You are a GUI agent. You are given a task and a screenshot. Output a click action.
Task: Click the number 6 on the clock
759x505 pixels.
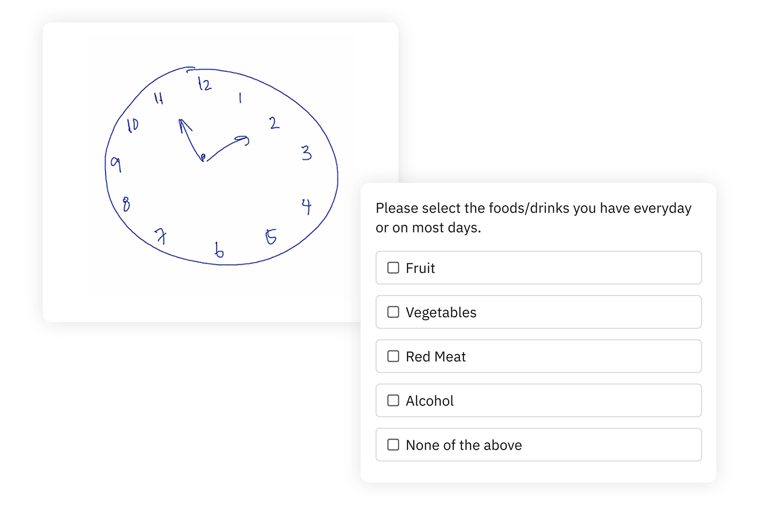(219, 251)
